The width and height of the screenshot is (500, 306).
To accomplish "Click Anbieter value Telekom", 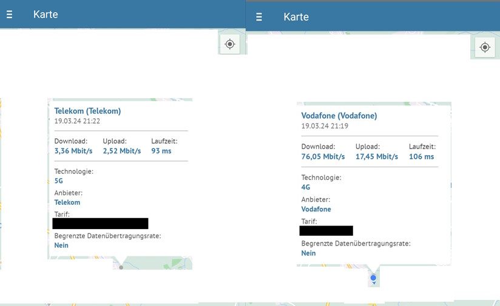I will tap(67, 202).
